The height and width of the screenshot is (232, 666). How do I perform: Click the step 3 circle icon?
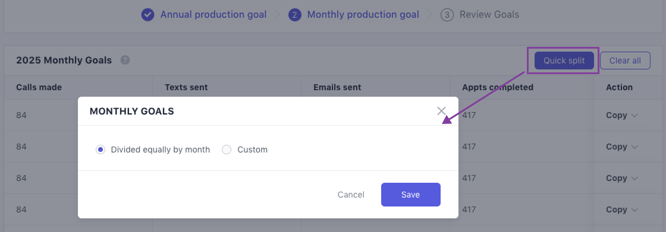pos(447,15)
